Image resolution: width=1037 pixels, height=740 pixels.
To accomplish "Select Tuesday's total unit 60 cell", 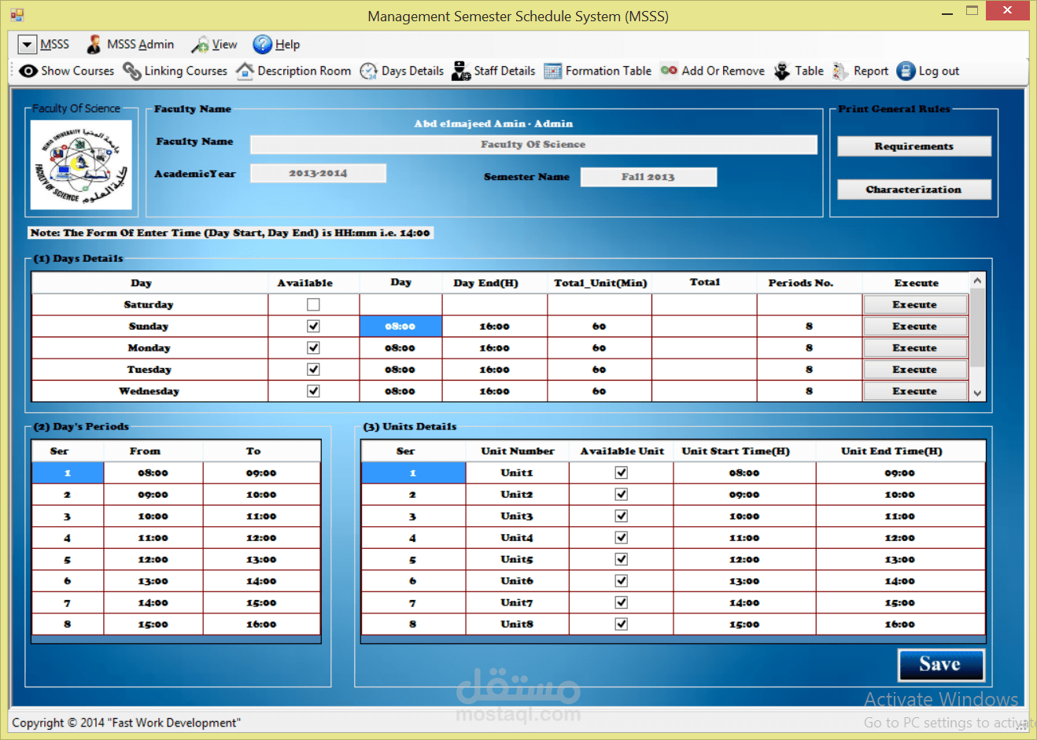I will [x=600, y=370].
